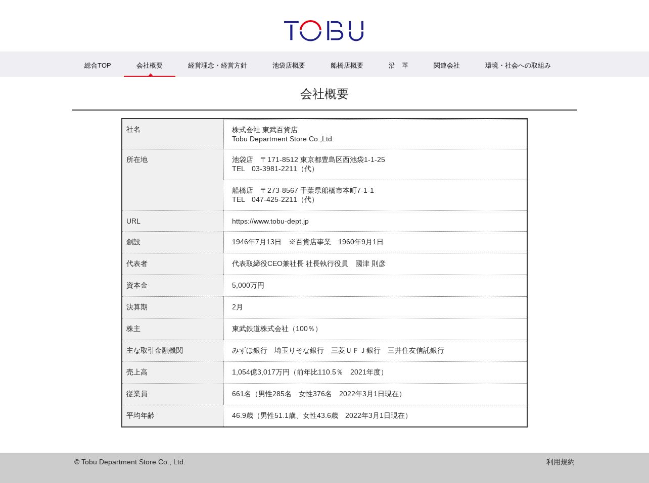The width and height of the screenshot is (649, 483).
Task: Click TEL 03-3981-2211 phone number
Action: click(x=275, y=169)
